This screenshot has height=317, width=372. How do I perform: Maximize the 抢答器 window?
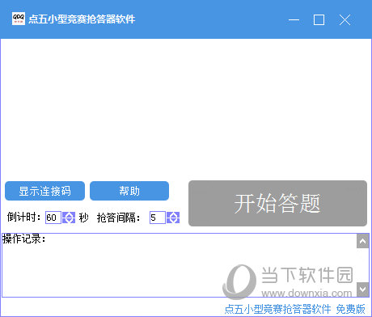click(319, 19)
